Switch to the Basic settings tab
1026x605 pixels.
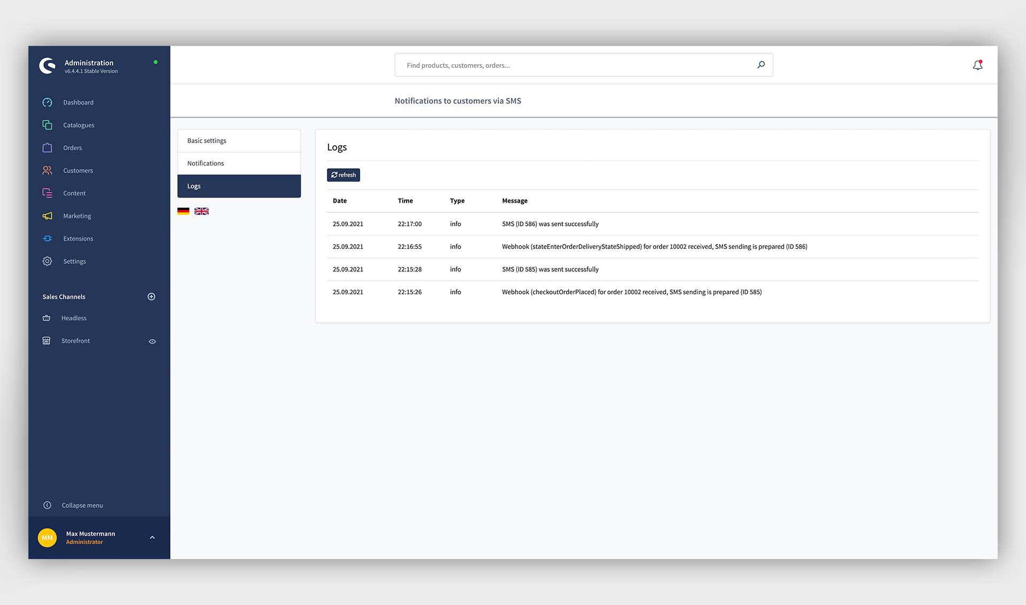[x=239, y=140]
